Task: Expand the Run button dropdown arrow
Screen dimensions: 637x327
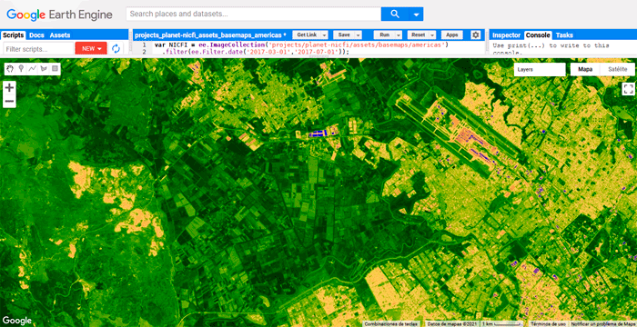Action: (x=399, y=35)
